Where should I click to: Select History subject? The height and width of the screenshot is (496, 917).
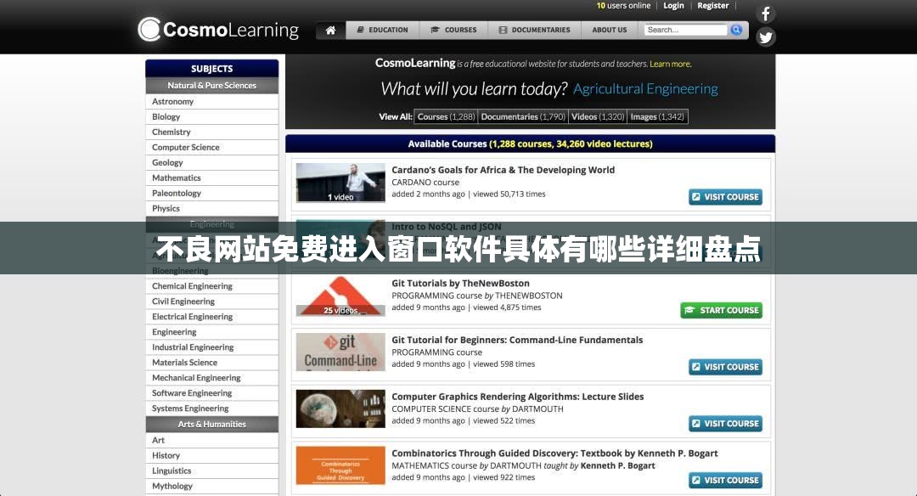pyautogui.click(x=211, y=455)
